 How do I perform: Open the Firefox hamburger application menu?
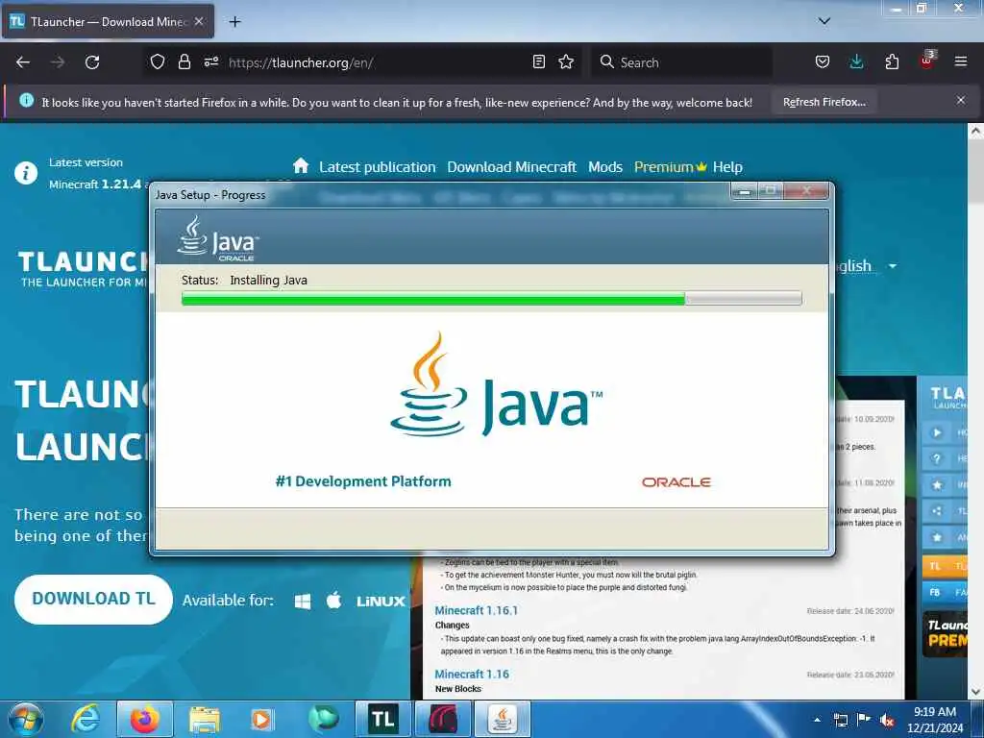[961, 61]
